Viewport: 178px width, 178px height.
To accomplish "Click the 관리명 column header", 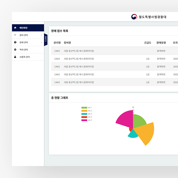I will (x=57, y=43).
